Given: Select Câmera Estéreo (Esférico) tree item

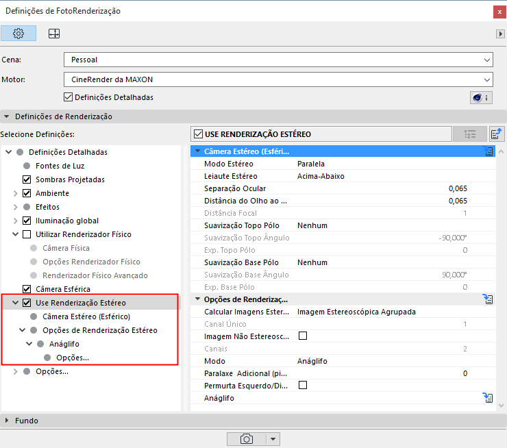Looking at the screenshot, I should 86,316.
